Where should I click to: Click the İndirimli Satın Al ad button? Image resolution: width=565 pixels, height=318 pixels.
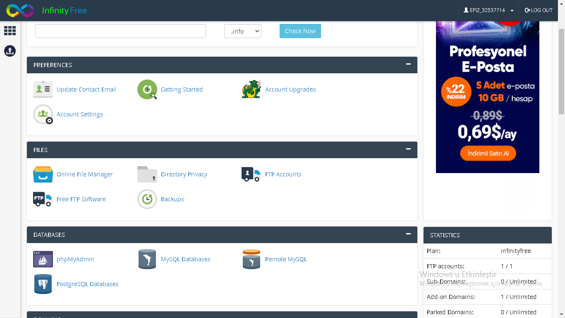pyautogui.click(x=488, y=153)
